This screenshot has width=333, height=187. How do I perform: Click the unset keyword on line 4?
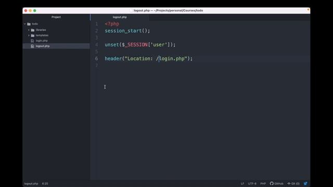click(112, 45)
